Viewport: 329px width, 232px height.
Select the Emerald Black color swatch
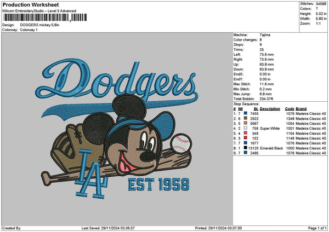click(x=245, y=148)
